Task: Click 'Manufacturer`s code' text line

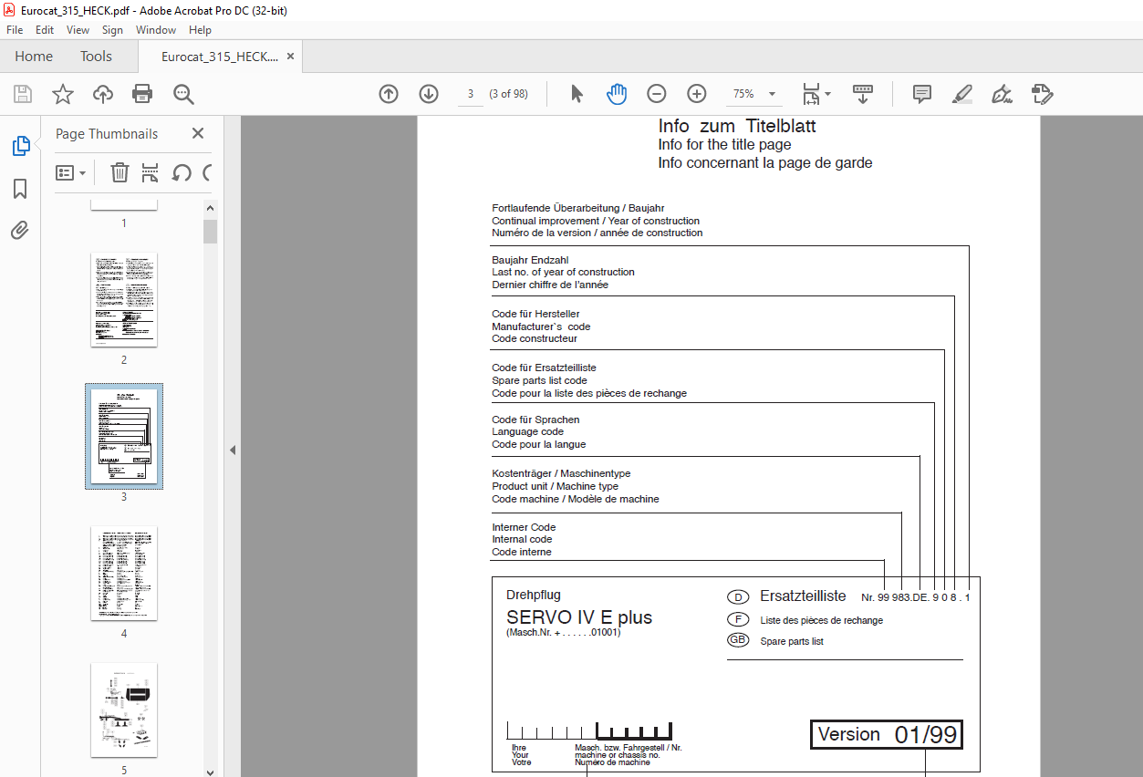Action: point(541,326)
